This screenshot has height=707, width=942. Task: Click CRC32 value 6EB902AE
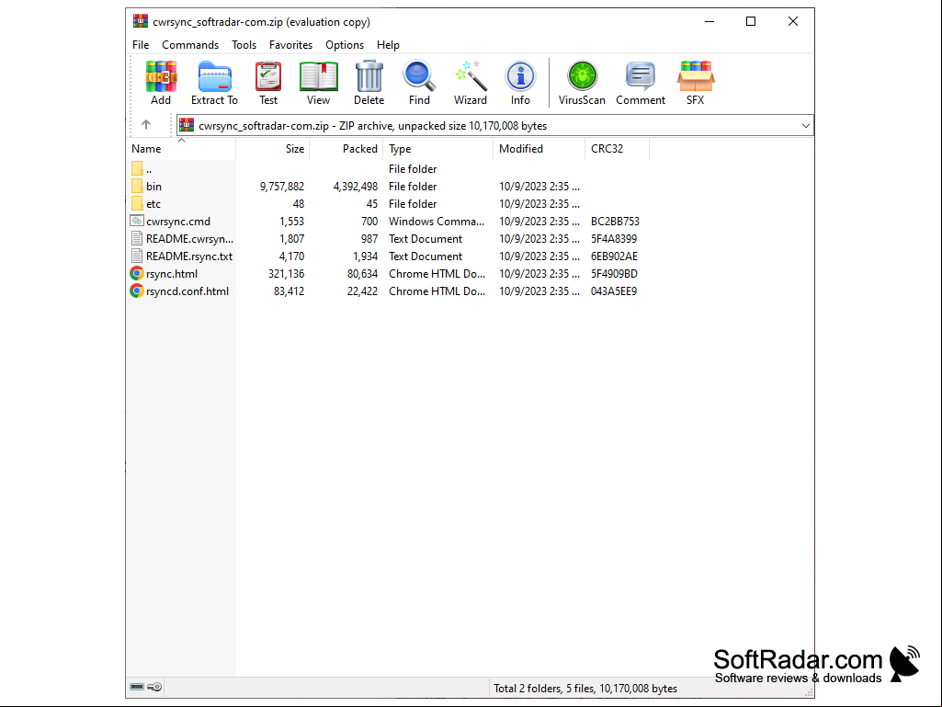coord(614,257)
